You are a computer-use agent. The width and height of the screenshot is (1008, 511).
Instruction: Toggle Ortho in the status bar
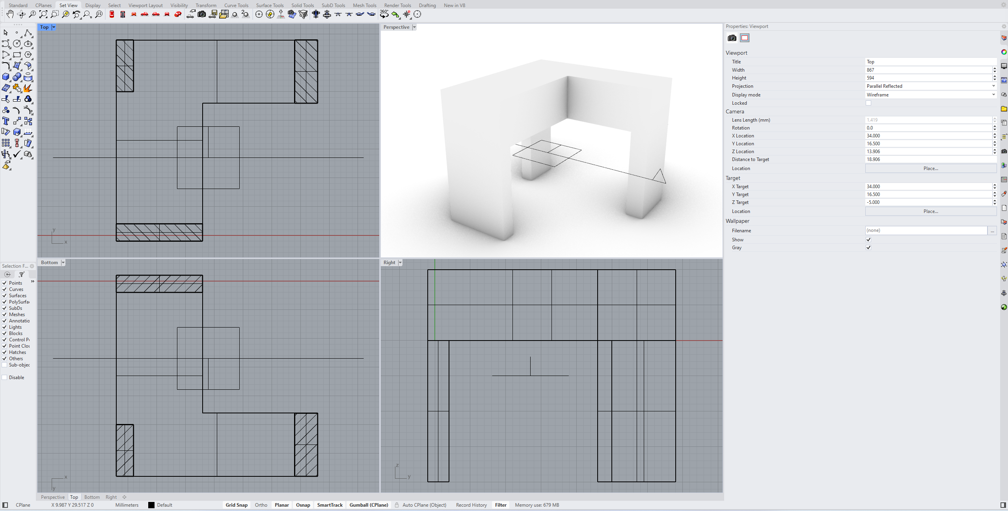tap(261, 505)
